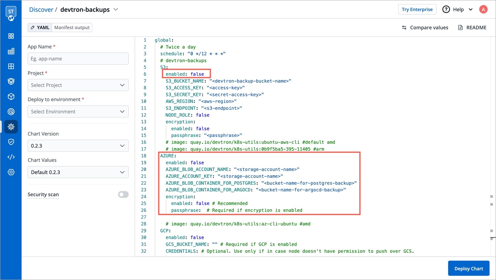Viewport: 496px width, 280px height.
Task: Go back to Discover breadcrumb link
Action: click(x=41, y=10)
